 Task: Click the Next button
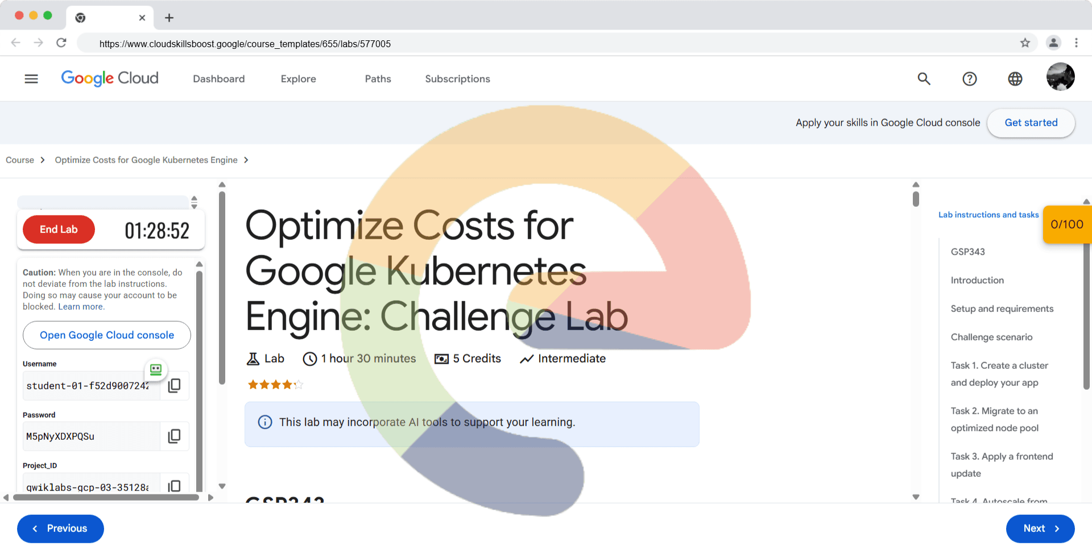(x=1040, y=528)
